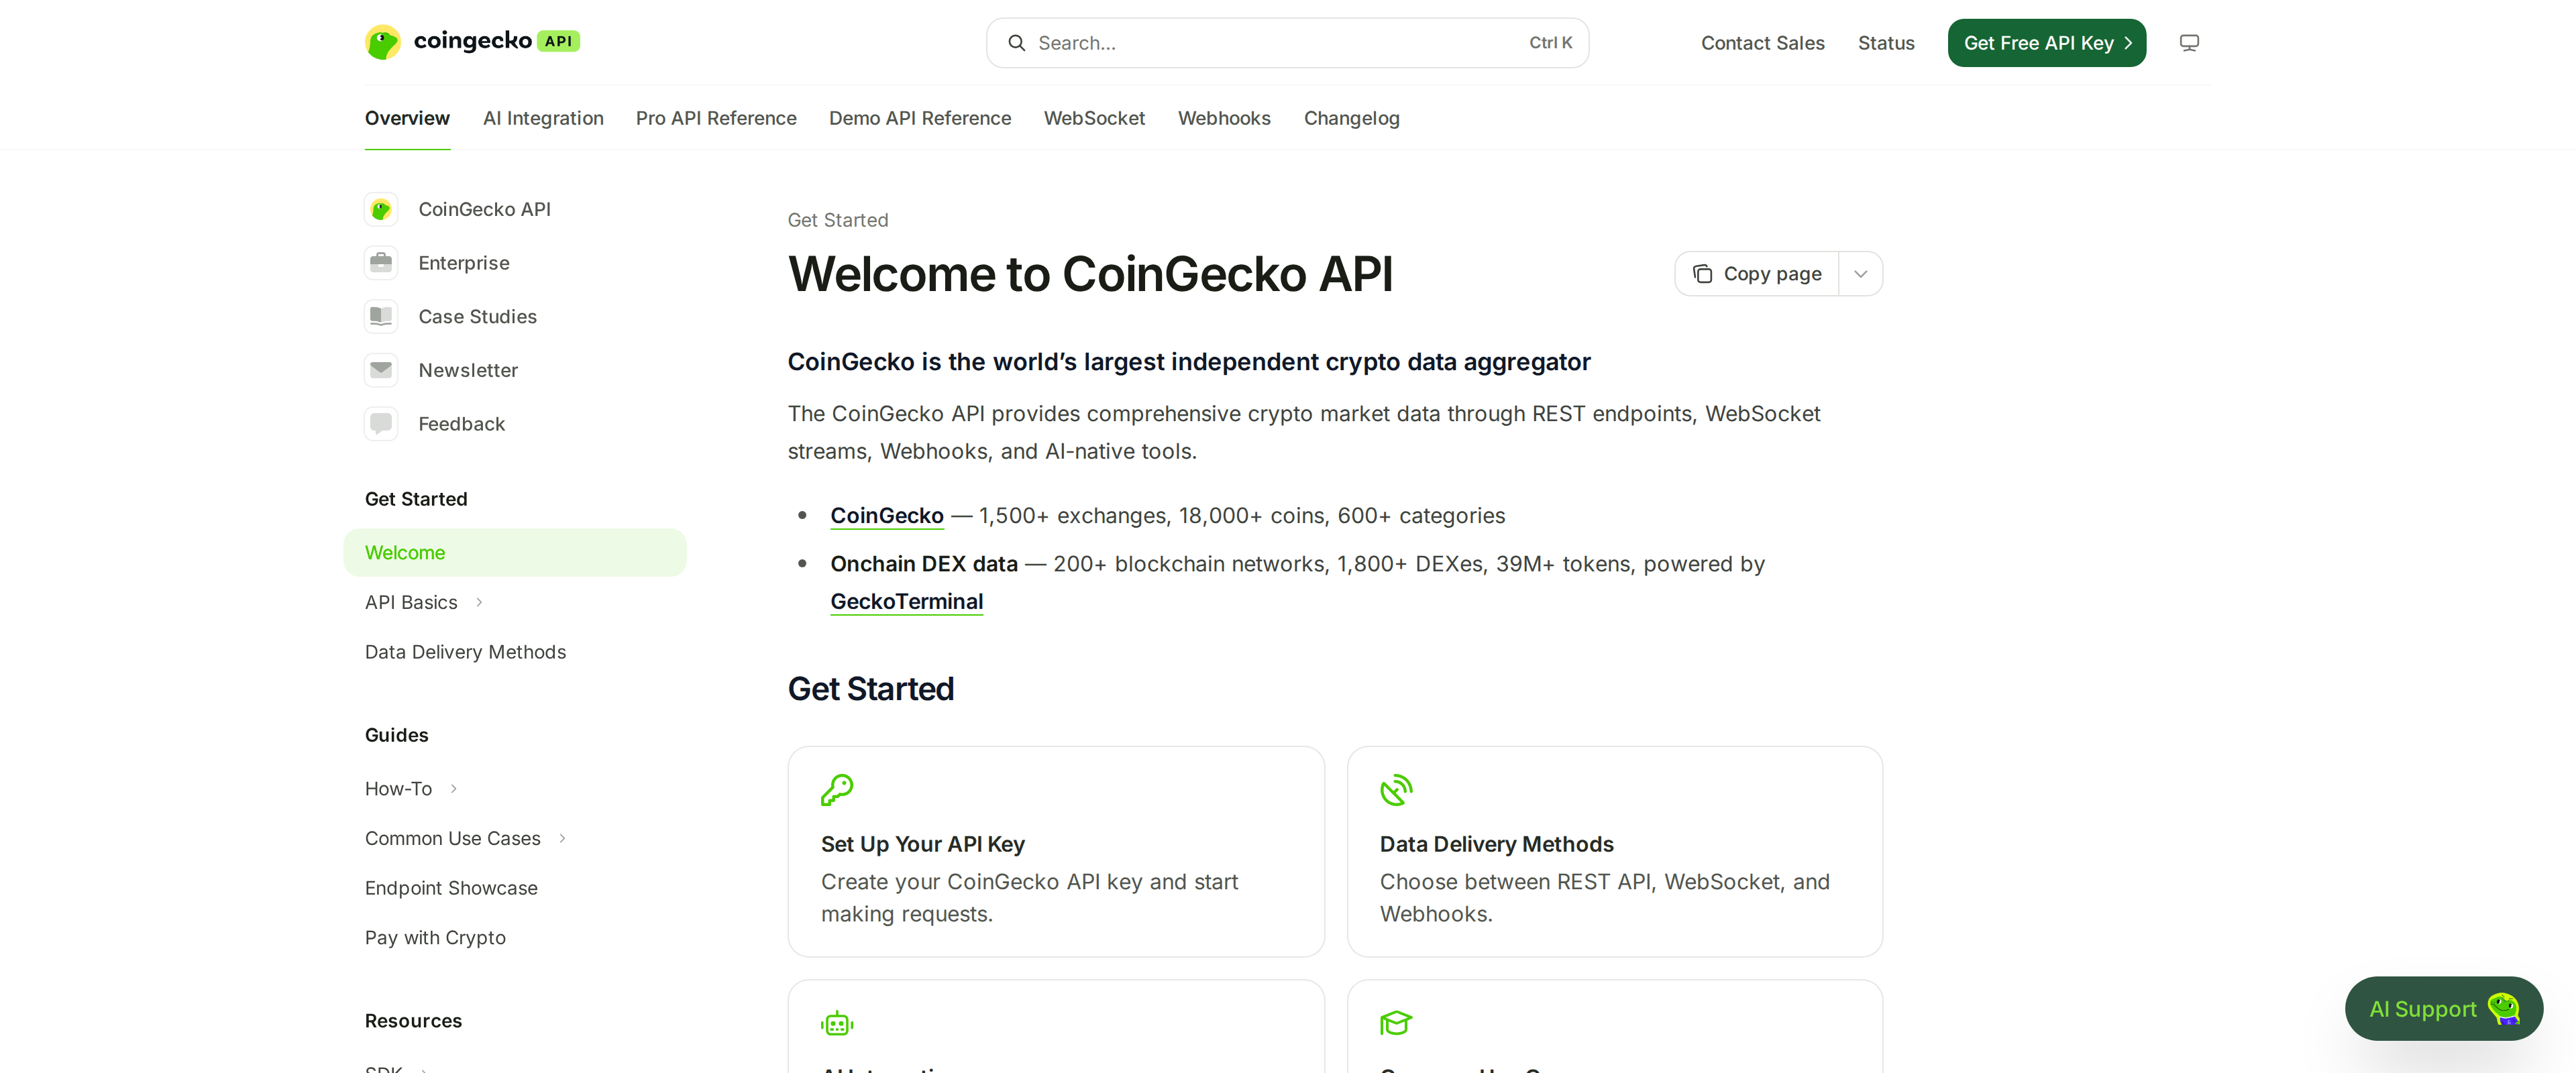The height and width of the screenshot is (1073, 2576).
Task: Select Welcome in the sidebar
Action: [x=515, y=553]
